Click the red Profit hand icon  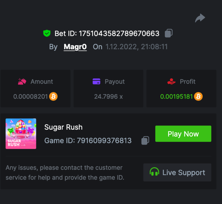tap(171, 81)
